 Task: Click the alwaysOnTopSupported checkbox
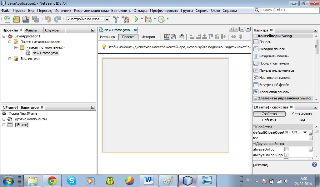tap(286, 155)
